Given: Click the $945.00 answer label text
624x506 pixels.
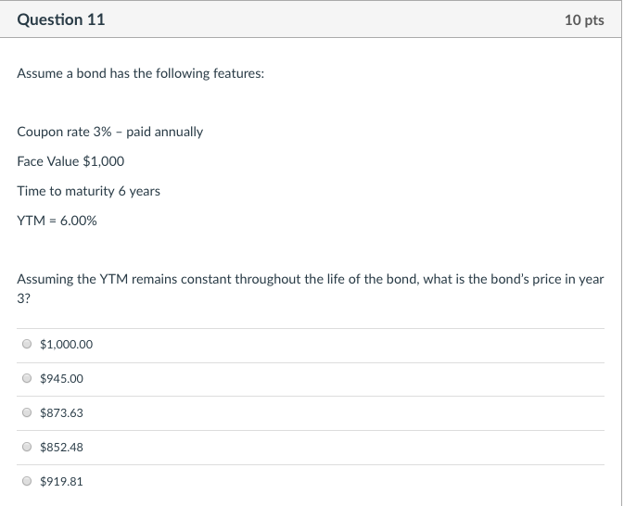Looking at the screenshot, I should tap(61, 379).
